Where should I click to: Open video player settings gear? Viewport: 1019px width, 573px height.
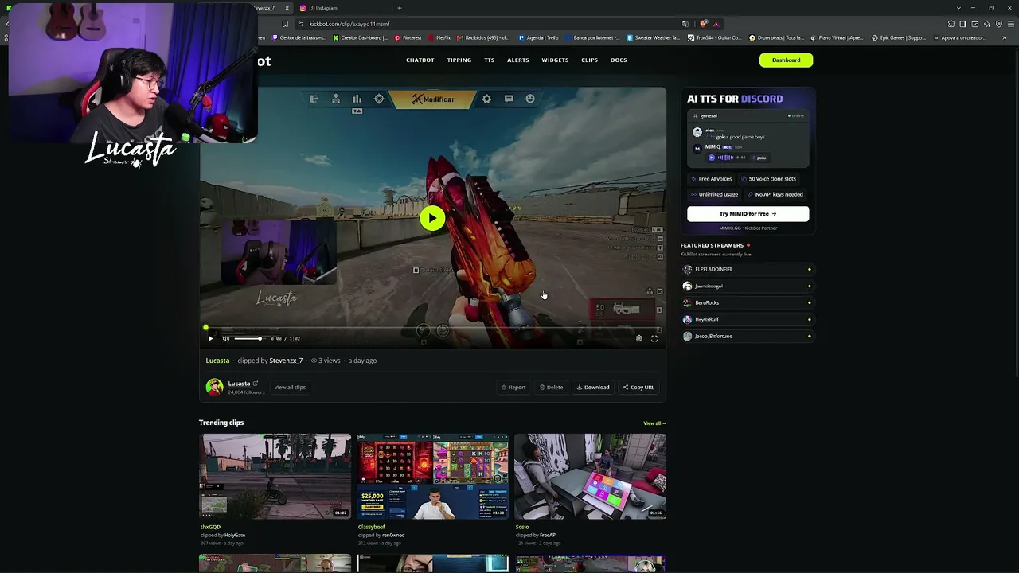[638, 338]
